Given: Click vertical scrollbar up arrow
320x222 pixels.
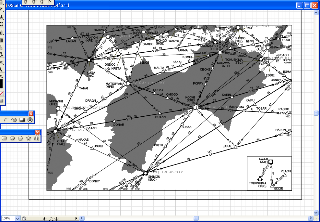Looking at the screenshot, I should (x=316, y=13).
